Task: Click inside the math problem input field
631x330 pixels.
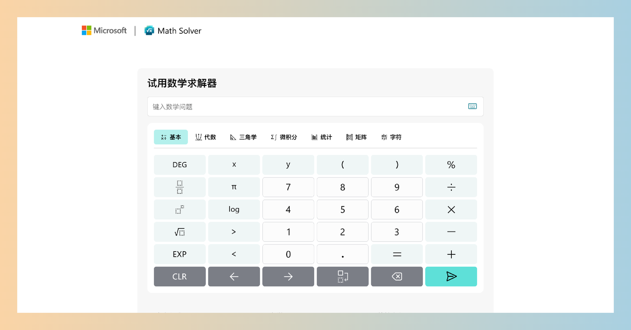Action: (x=307, y=106)
